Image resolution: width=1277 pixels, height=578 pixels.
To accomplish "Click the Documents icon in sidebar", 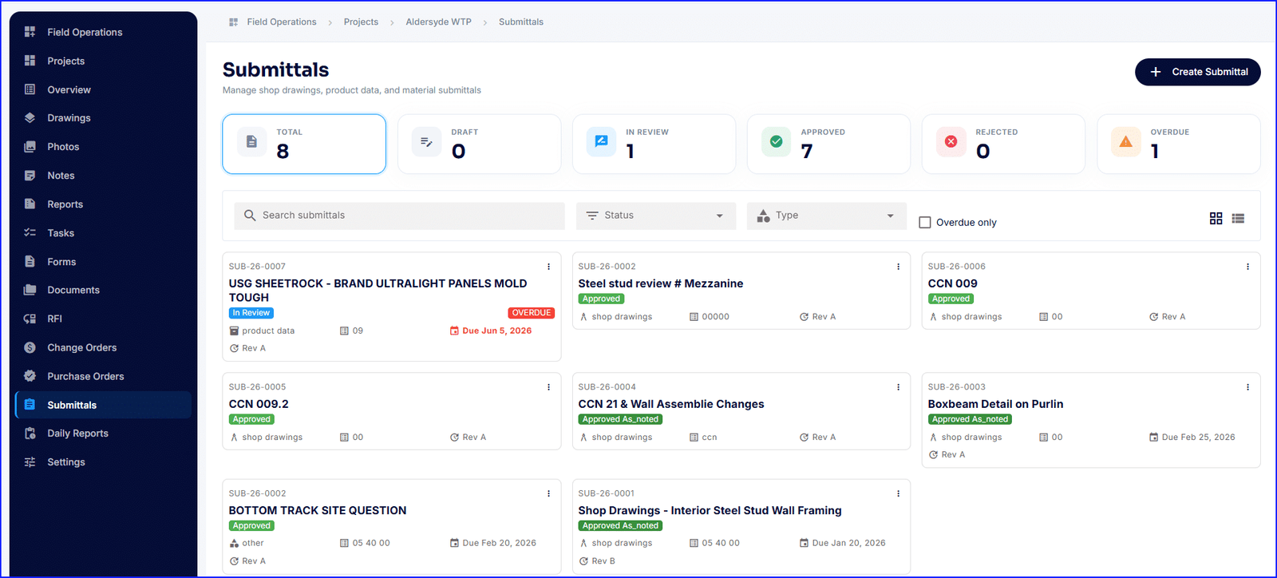I will point(30,290).
